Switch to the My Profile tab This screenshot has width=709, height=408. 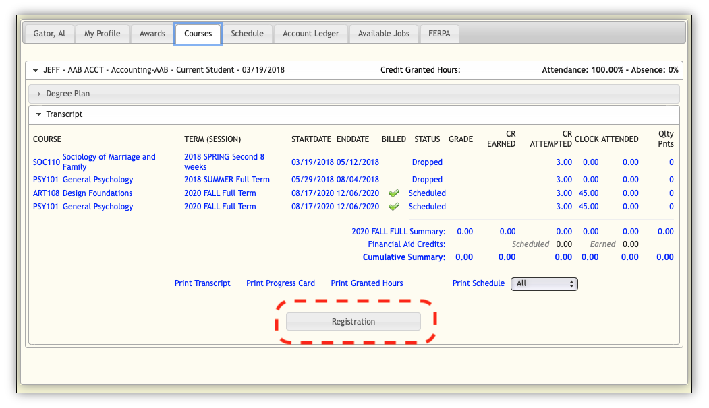(x=102, y=34)
